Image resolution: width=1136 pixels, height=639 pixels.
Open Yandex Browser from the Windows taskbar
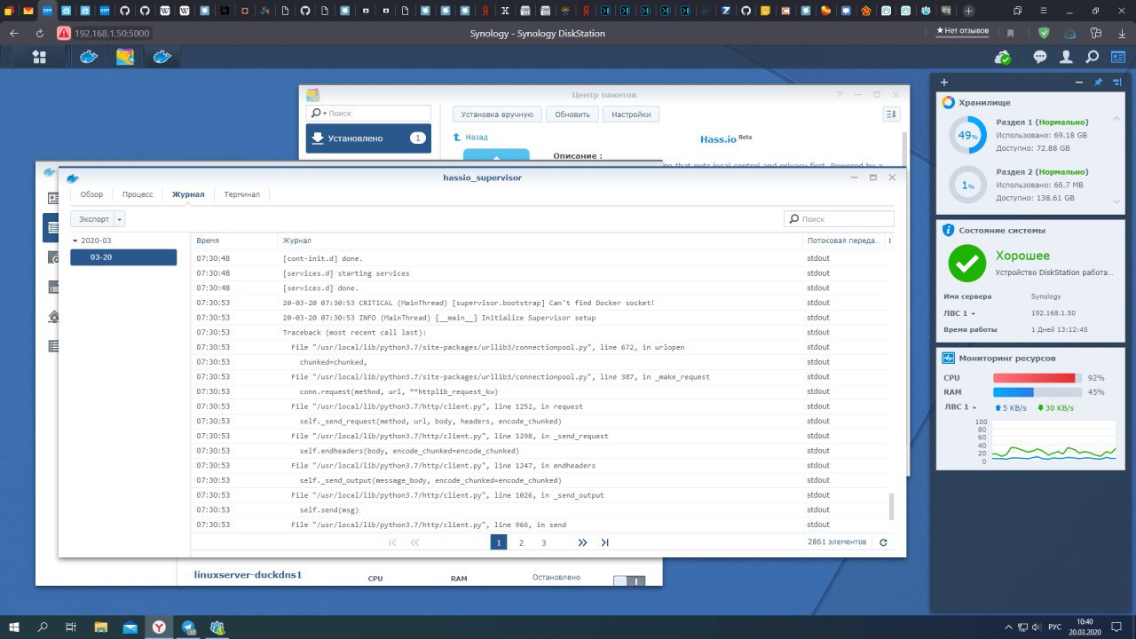tap(158, 627)
